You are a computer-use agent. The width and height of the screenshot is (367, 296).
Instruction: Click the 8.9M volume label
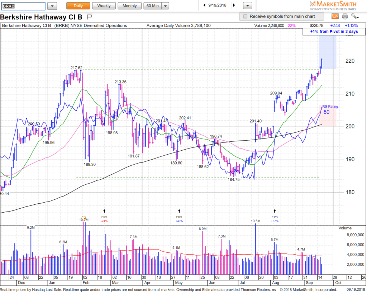203,229
